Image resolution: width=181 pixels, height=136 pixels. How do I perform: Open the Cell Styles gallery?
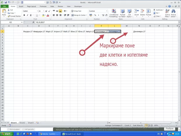(129, 11)
